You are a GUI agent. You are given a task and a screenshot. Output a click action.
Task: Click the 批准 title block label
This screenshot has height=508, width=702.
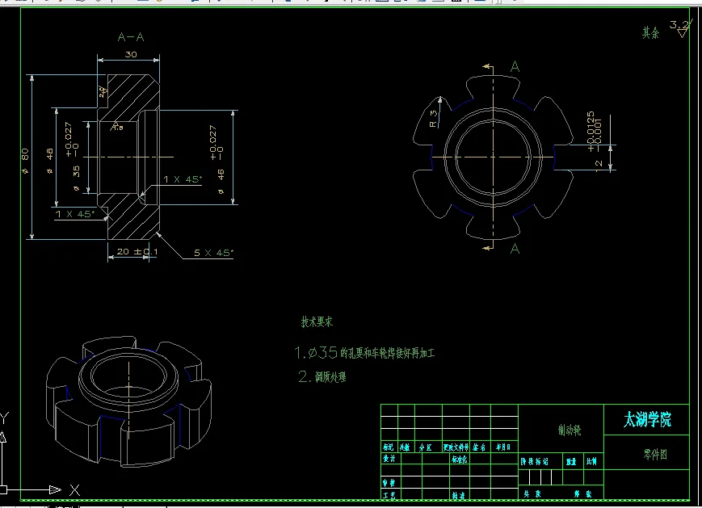pyautogui.click(x=458, y=495)
